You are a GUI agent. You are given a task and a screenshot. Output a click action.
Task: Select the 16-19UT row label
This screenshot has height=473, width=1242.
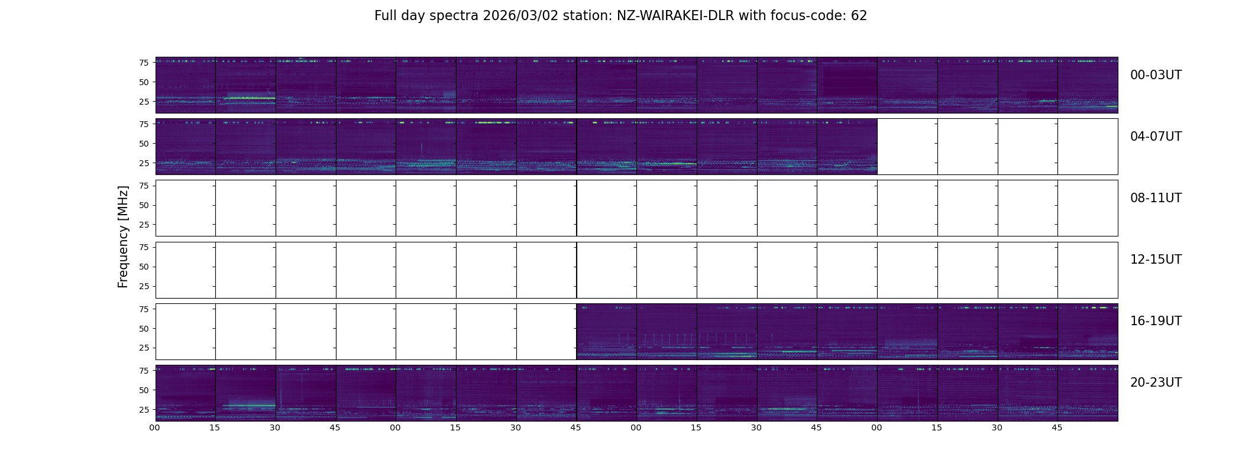tap(1156, 321)
